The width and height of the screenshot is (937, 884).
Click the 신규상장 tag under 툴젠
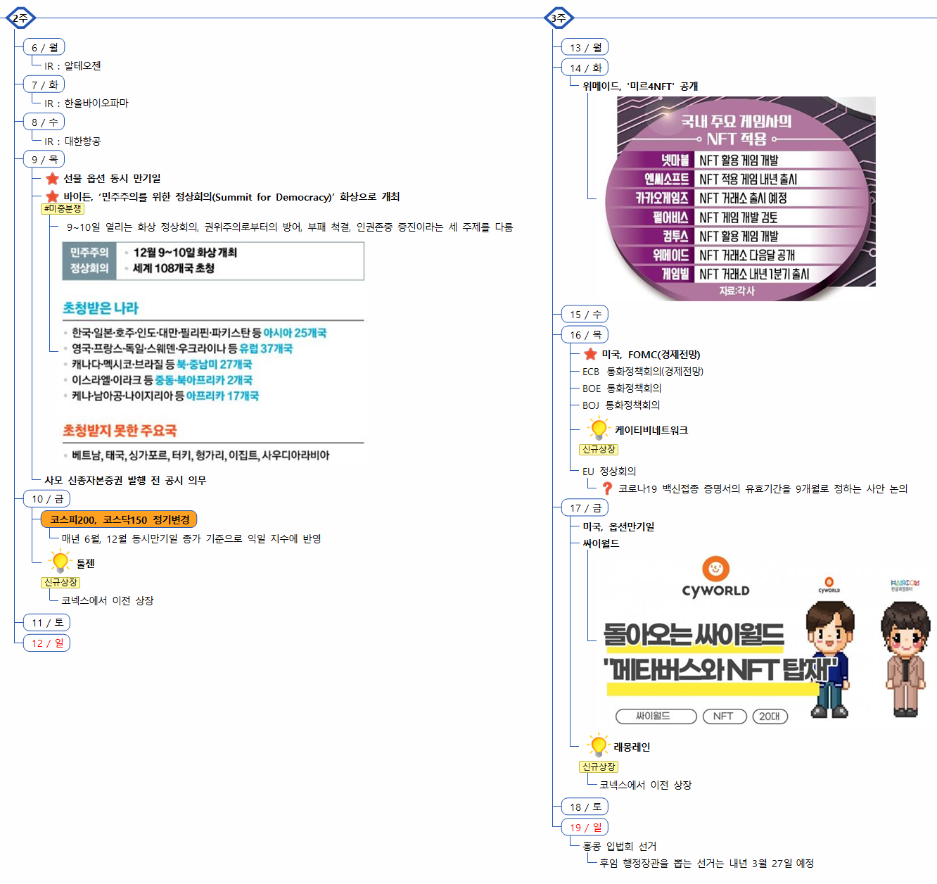point(60,582)
